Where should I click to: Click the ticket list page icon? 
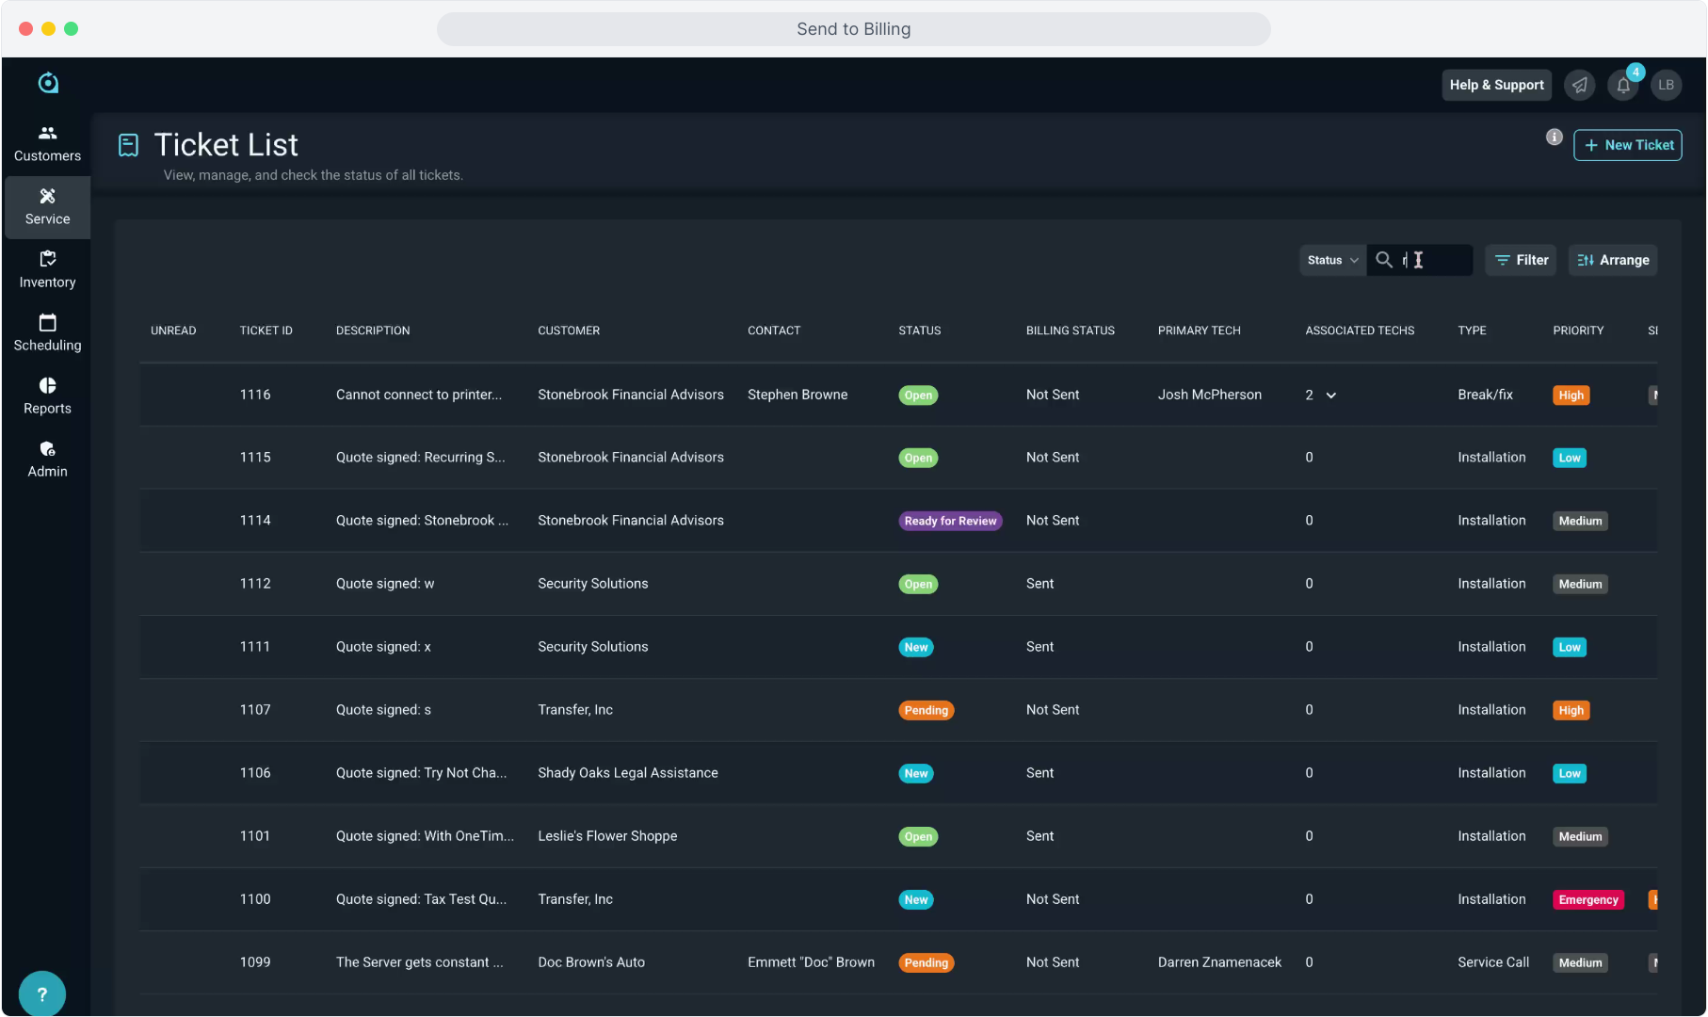point(128,145)
